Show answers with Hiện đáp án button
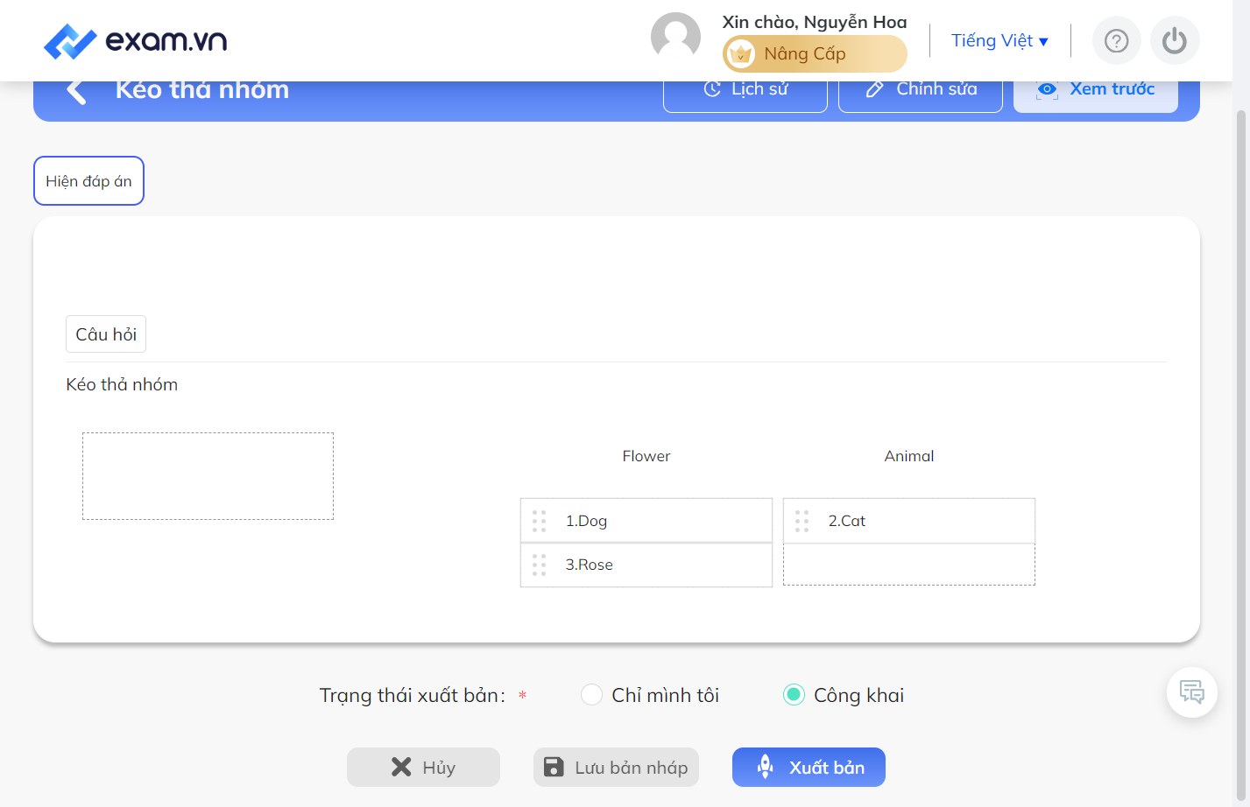1250x807 pixels. pyautogui.click(x=88, y=181)
